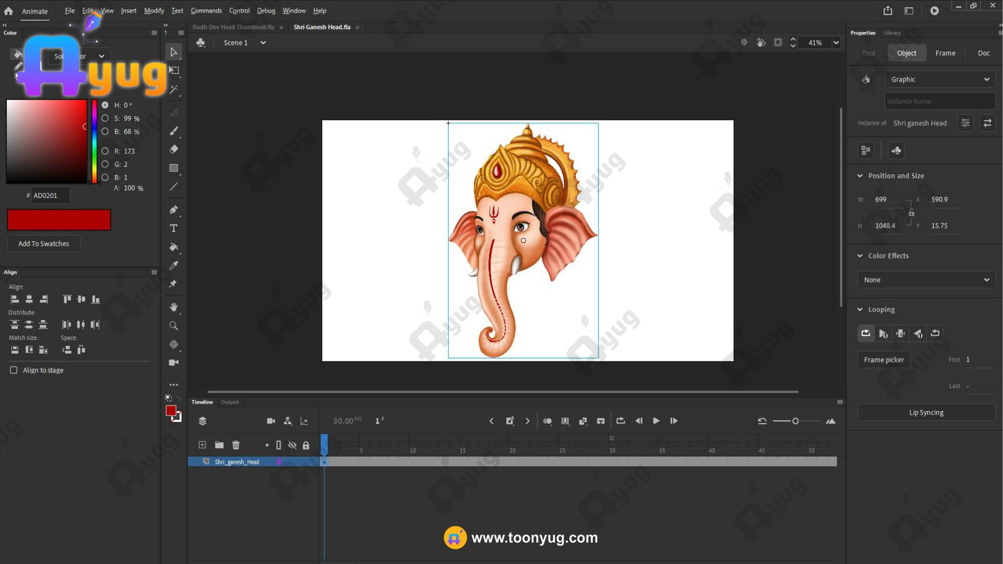Collapse the Looping section
This screenshot has height=564, width=1003.
860,310
